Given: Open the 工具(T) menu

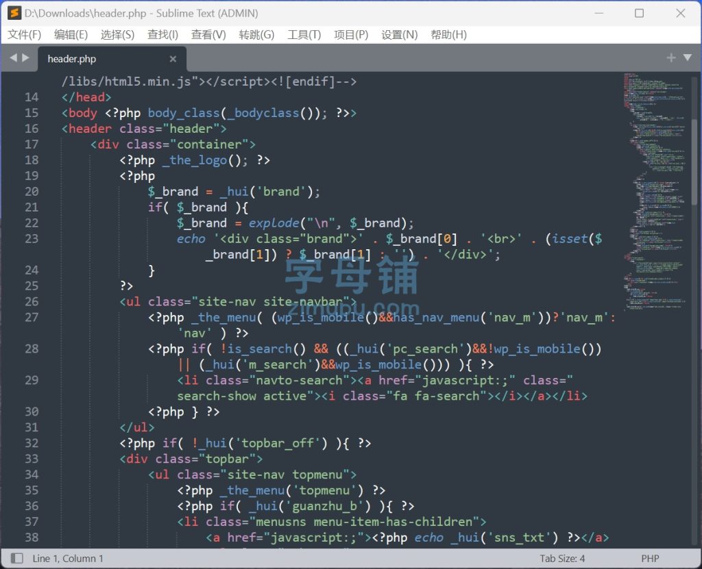Looking at the screenshot, I should (304, 34).
